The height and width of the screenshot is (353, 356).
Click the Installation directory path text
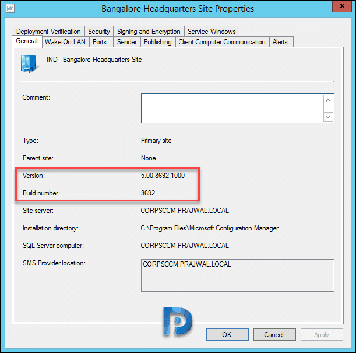click(210, 228)
